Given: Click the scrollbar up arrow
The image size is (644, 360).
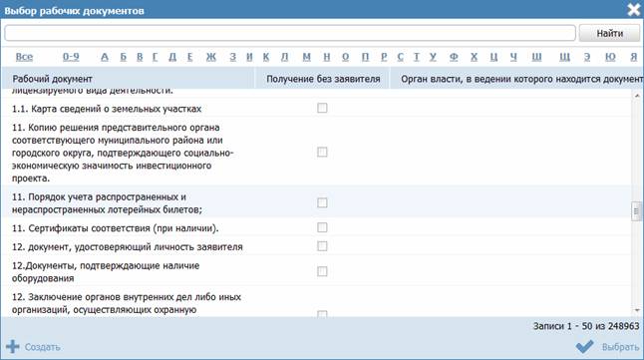Looking at the screenshot, I should [637, 96].
